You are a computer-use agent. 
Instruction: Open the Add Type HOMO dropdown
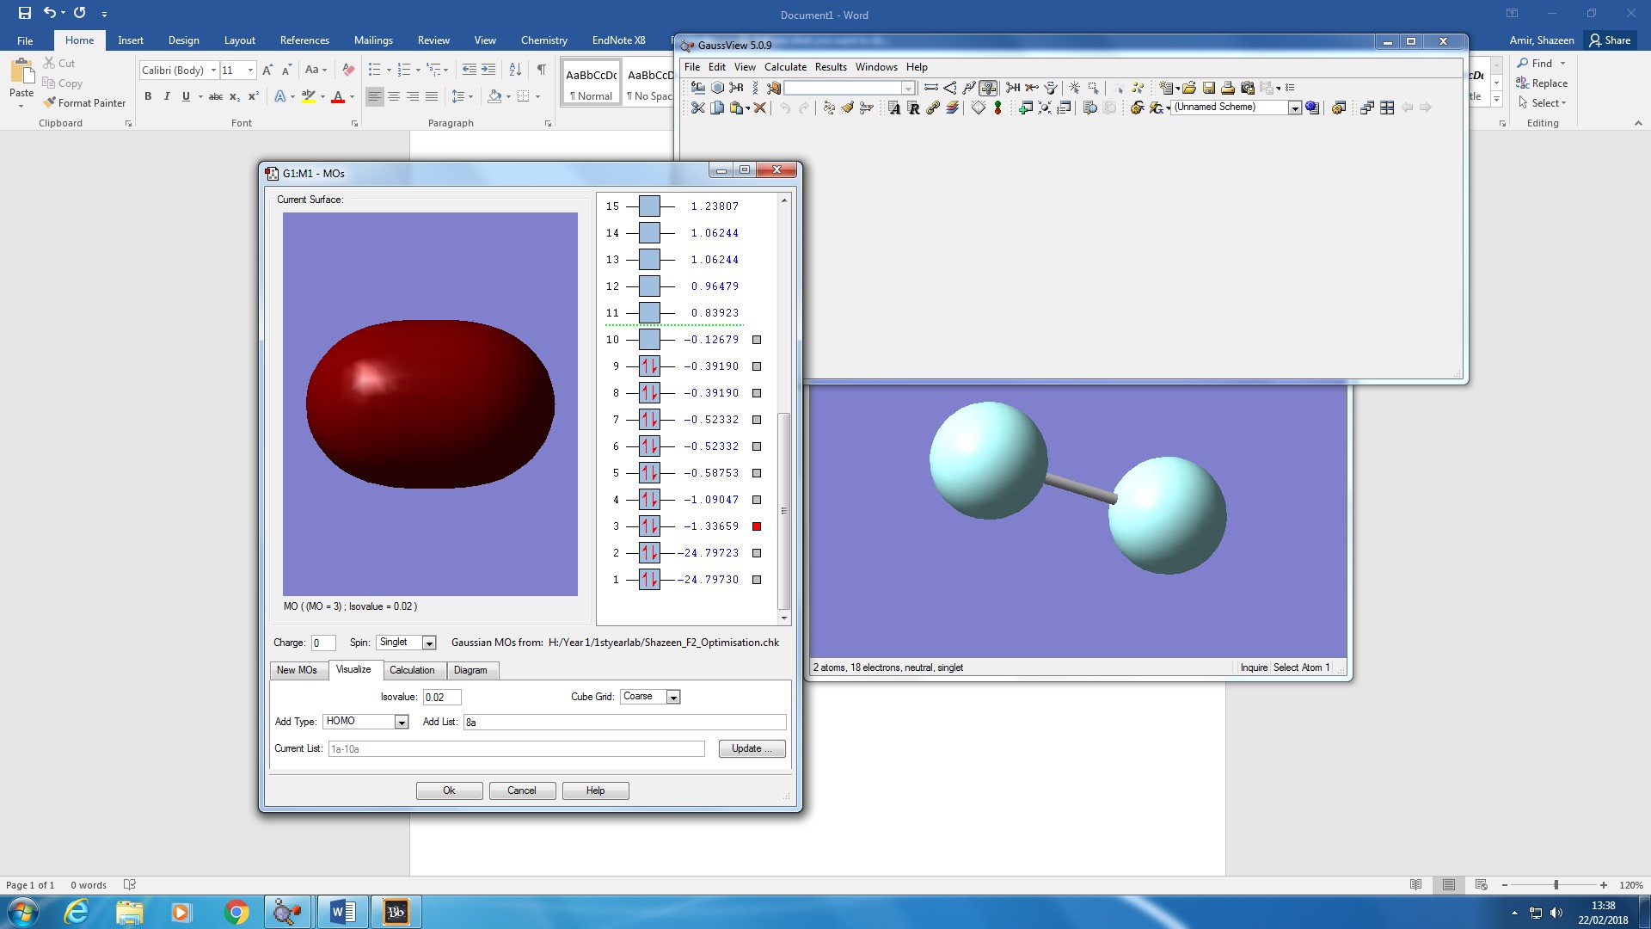(x=401, y=722)
